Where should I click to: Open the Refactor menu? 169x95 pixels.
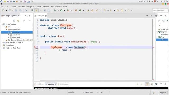21,7
